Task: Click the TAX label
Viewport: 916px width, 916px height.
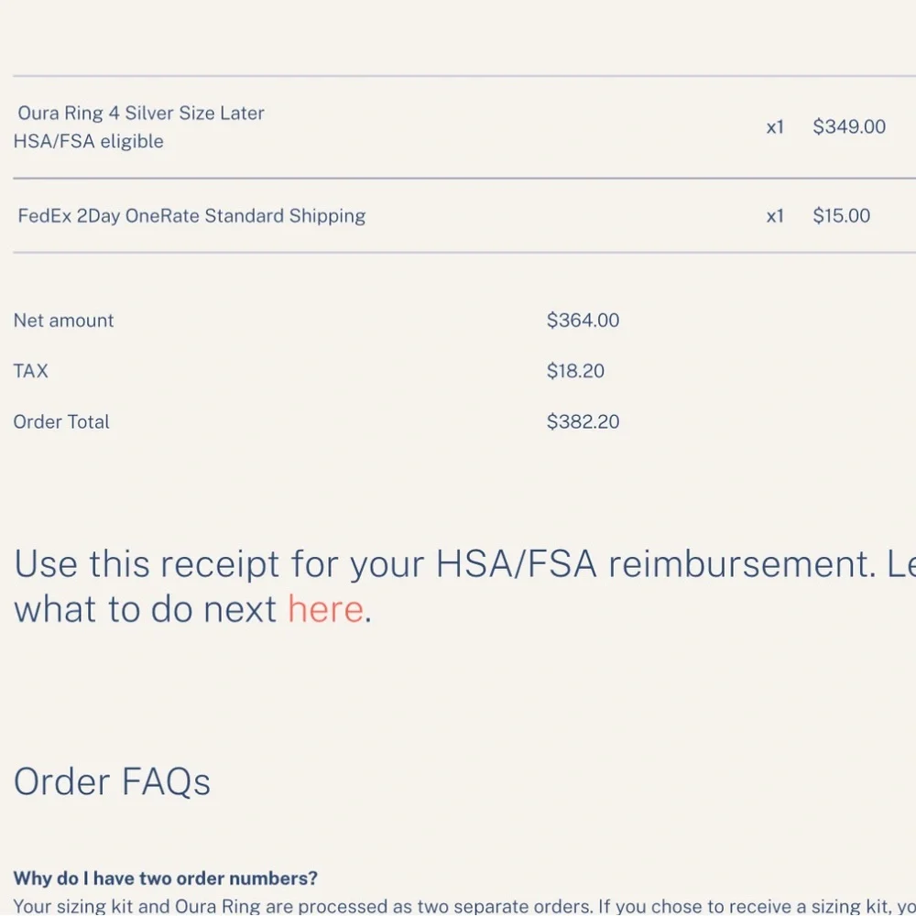Action: 30,371
